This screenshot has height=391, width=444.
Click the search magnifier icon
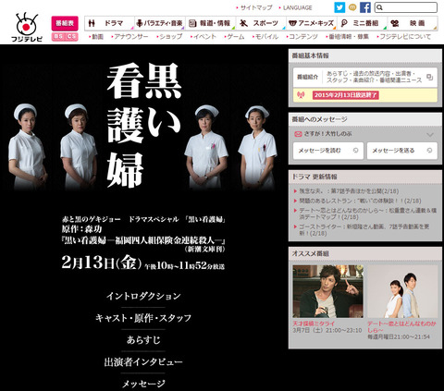pyautogui.click(x=380, y=7)
